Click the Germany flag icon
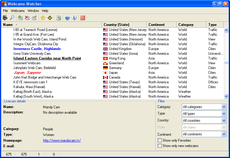Screen dimensions: 230x158 click(x=105, y=68)
